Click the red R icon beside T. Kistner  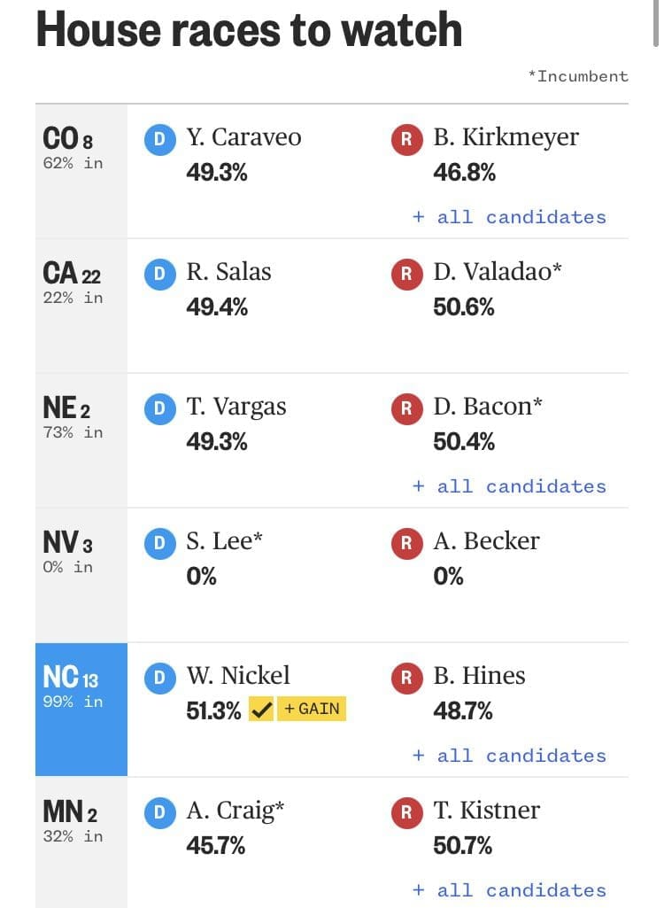coord(406,811)
